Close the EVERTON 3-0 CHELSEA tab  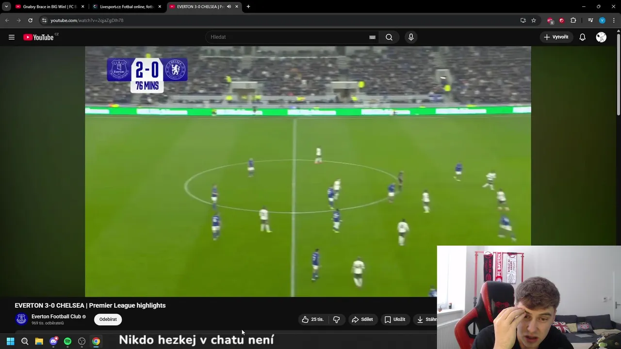(237, 7)
